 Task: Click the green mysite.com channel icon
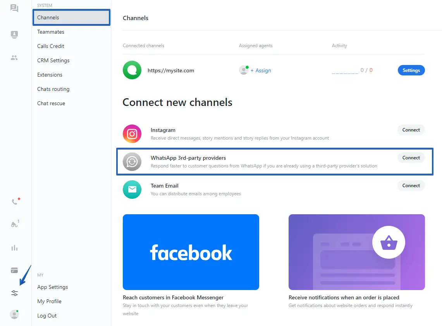[x=132, y=70]
